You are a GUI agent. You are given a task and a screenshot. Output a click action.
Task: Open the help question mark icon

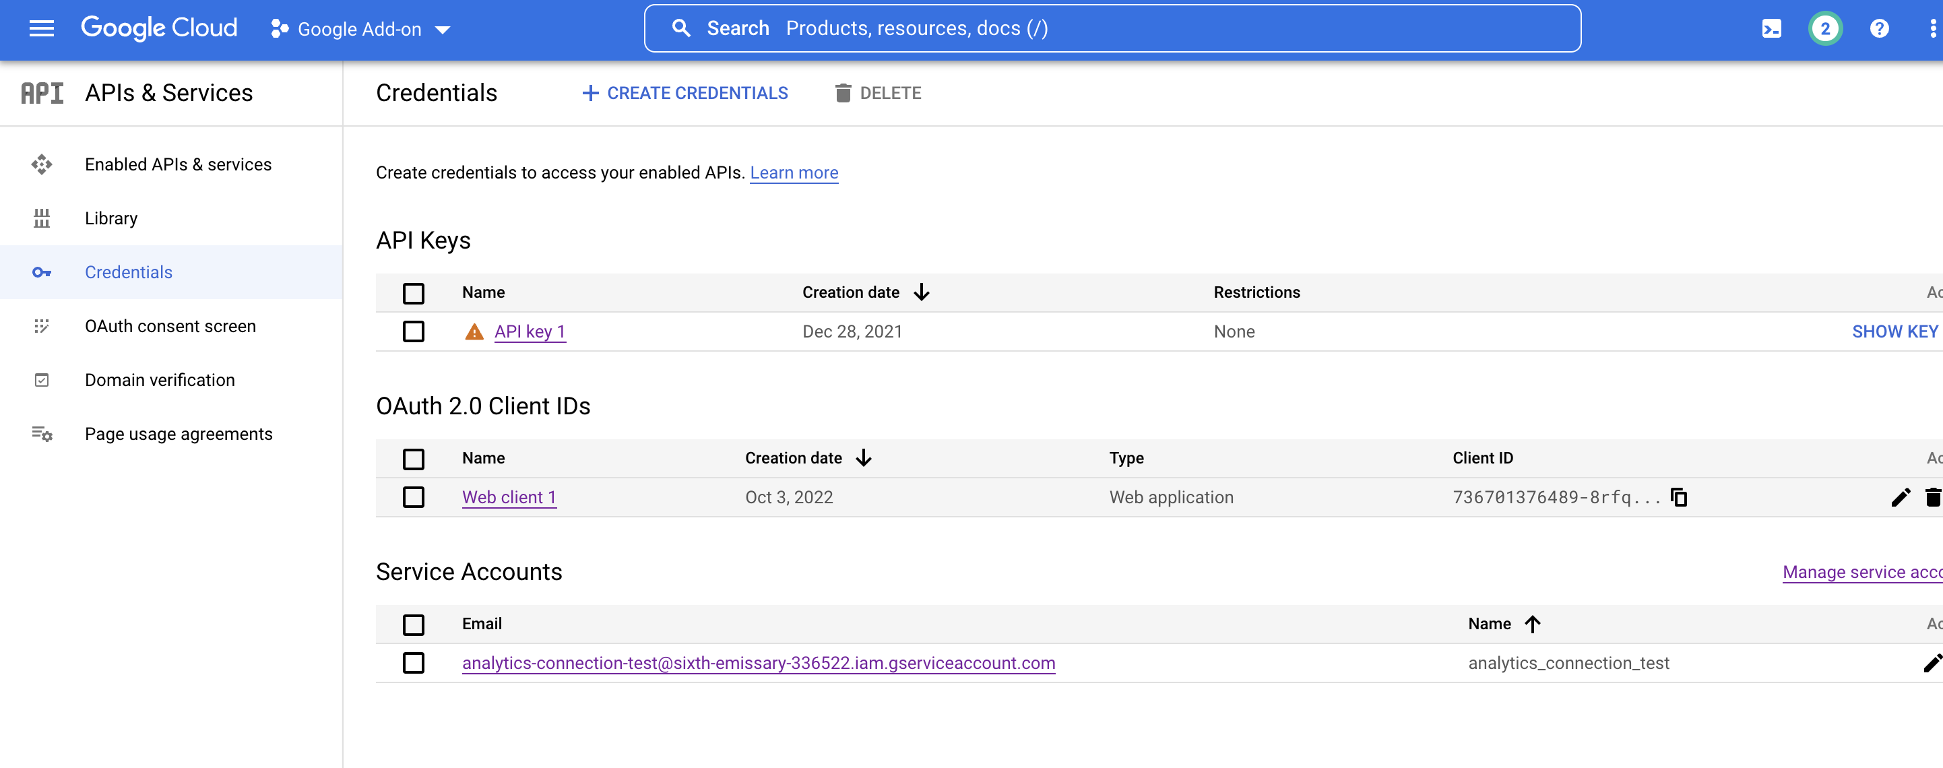(1879, 29)
